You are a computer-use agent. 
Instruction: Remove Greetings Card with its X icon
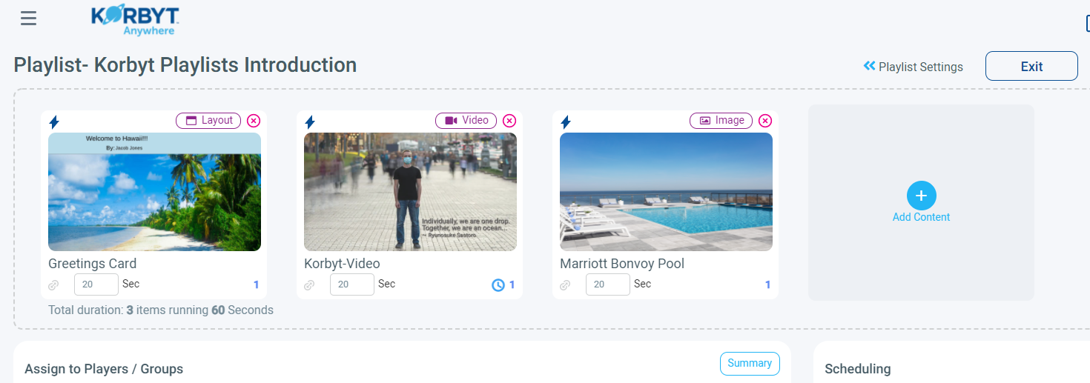(254, 121)
